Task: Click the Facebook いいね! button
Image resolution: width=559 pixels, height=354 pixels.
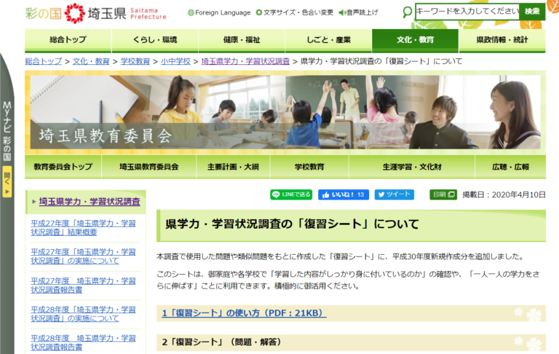Action: tap(344, 194)
